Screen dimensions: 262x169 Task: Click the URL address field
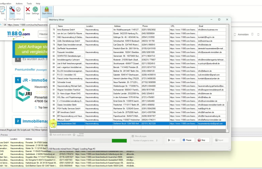[28, 25]
